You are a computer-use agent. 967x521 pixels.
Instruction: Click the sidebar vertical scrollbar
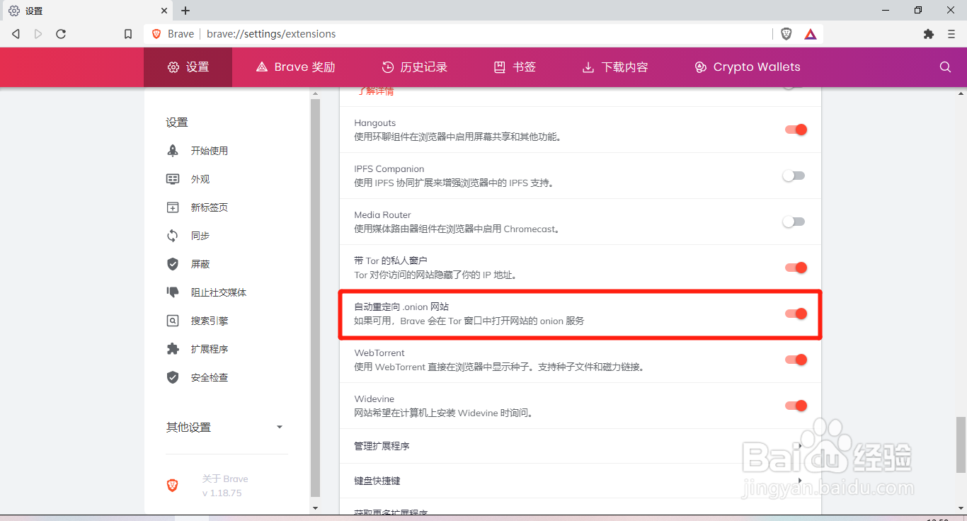coord(316,297)
